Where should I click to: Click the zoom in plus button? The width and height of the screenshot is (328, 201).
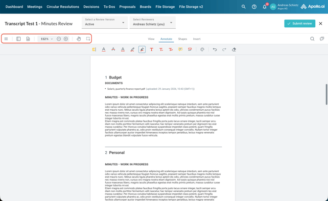(x=66, y=39)
